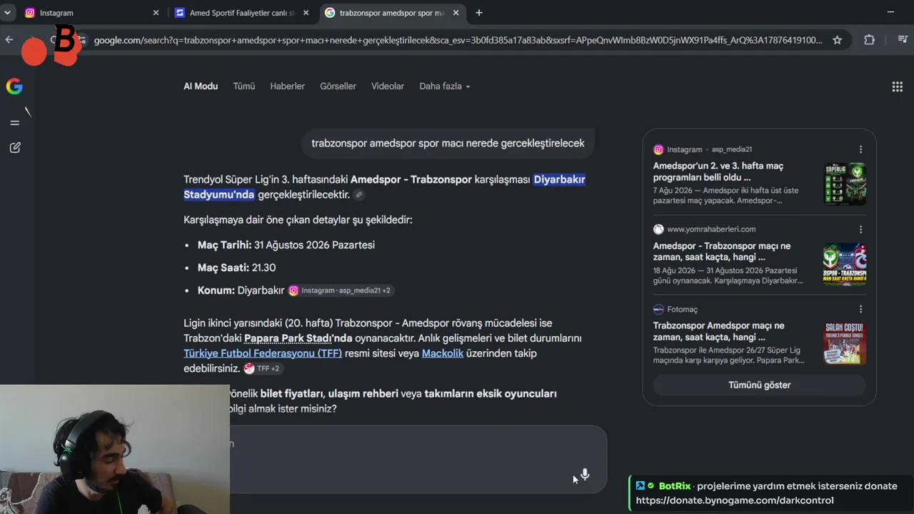
Task: Open the TFF +2 source chip
Action: pos(262,369)
